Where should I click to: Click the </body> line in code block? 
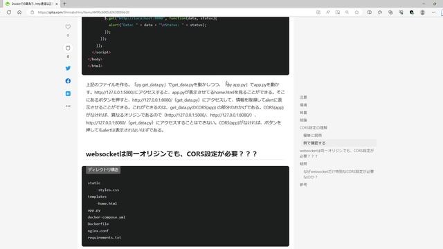pyautogui.click(x=96, y=59)
